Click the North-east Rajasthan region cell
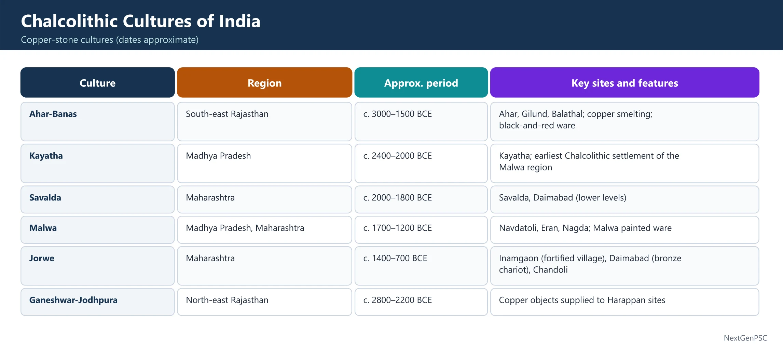The height and width of the screenshot is (350, 783). click(264, 302)
